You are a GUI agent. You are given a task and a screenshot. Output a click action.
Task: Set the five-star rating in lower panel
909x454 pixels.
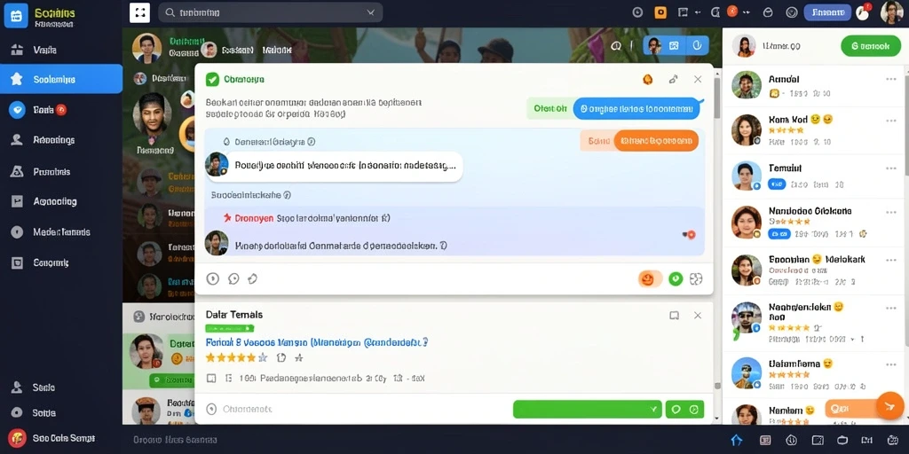pyautogui.click(x=236, y=358)
